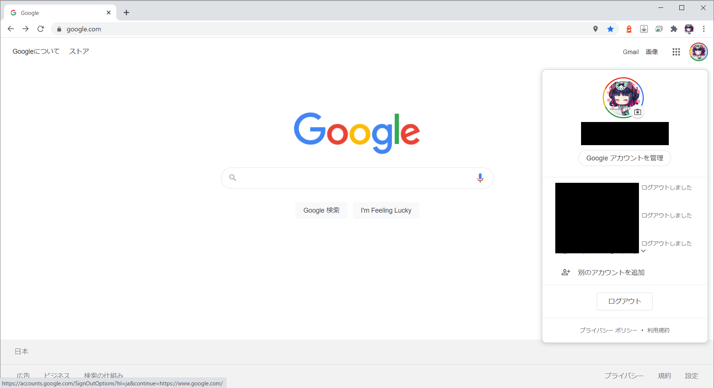Image resolution: width=714 pixels, height=388 pixels.
Task: Click the Google 検索 button
Action: 321,210
